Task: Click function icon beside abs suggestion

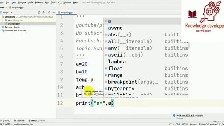Action: [x=106, y=35]
